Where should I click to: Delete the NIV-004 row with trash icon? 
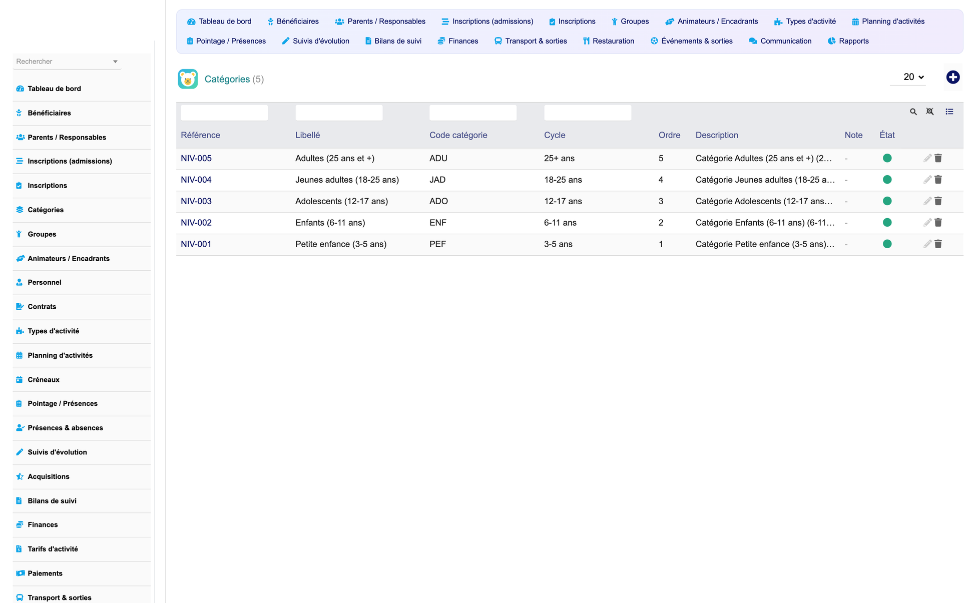(938, 180)
